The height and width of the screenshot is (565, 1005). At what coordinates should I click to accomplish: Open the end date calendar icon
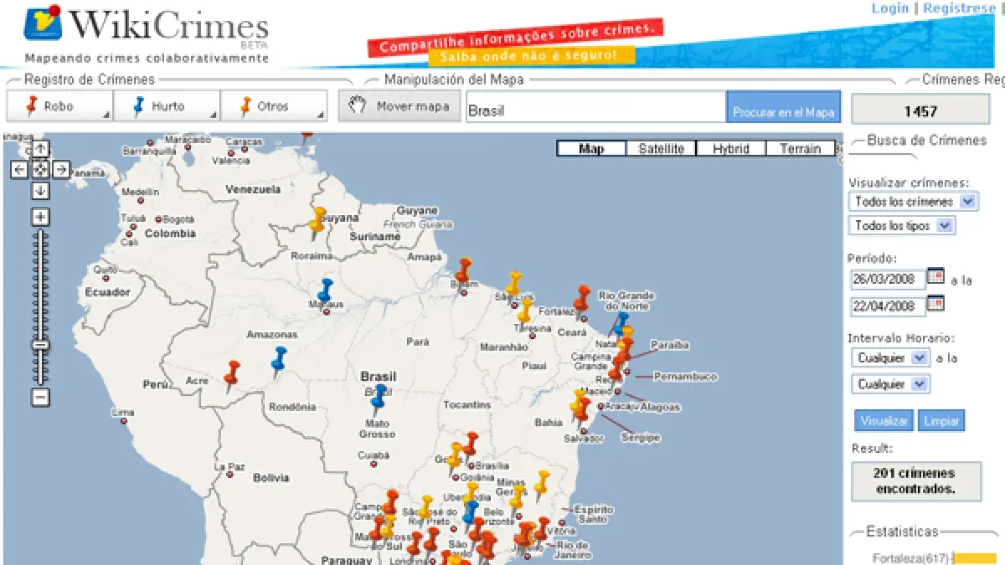[x=935, y=305]
